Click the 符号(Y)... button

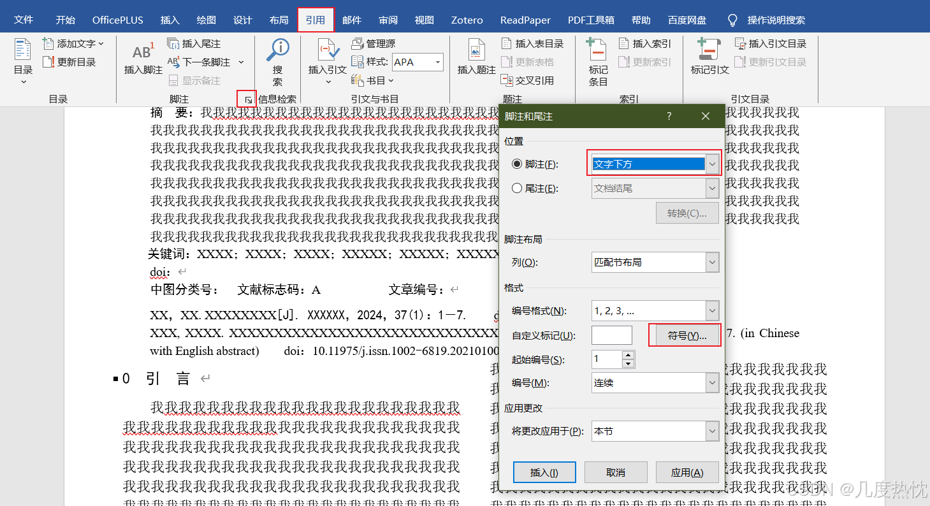[687, 335]
